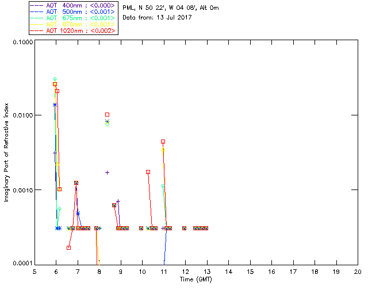Click the AOT 1020nm legend entry
Image resolution: width=368 pixels, height=294 pixels.
73,30
